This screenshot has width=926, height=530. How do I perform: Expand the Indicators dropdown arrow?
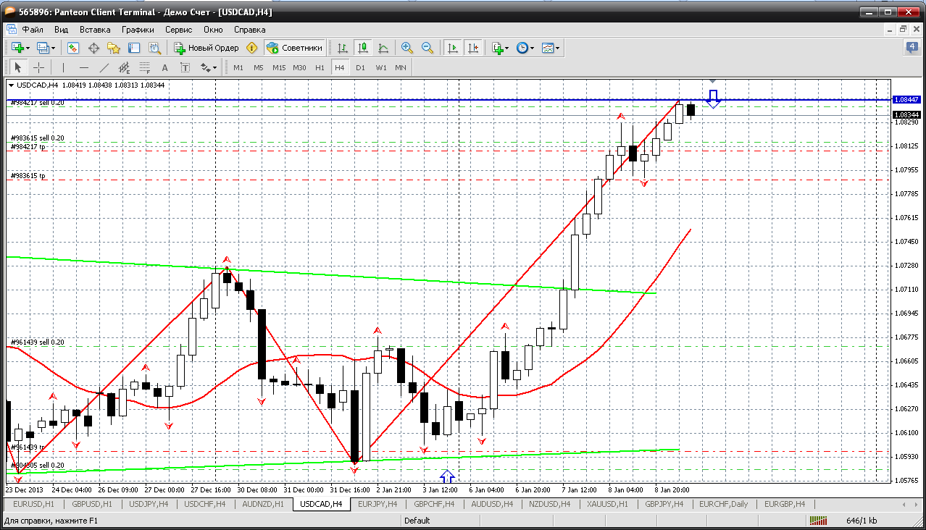507,48
